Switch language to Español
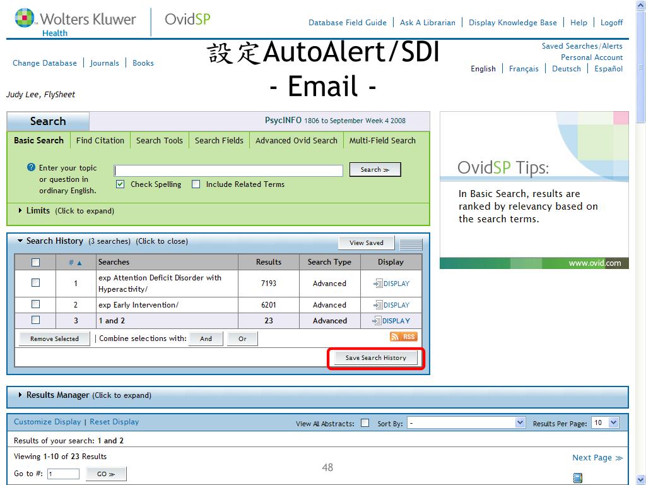Viewport: 646px width, 485px height. coord(609,69)
